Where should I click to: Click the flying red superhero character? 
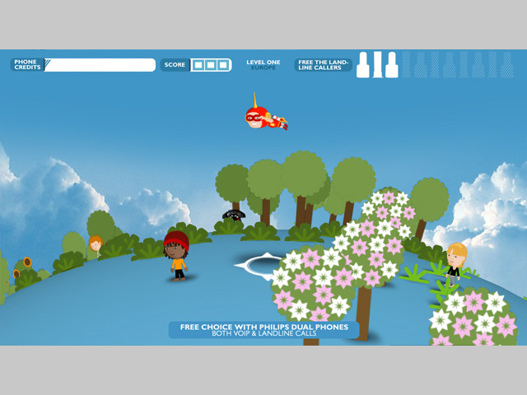265,118
